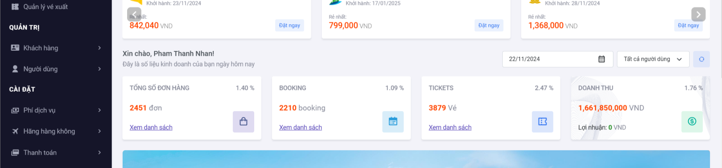Expand the Hãng hàng không menu
722x168 pixels.
56,132
